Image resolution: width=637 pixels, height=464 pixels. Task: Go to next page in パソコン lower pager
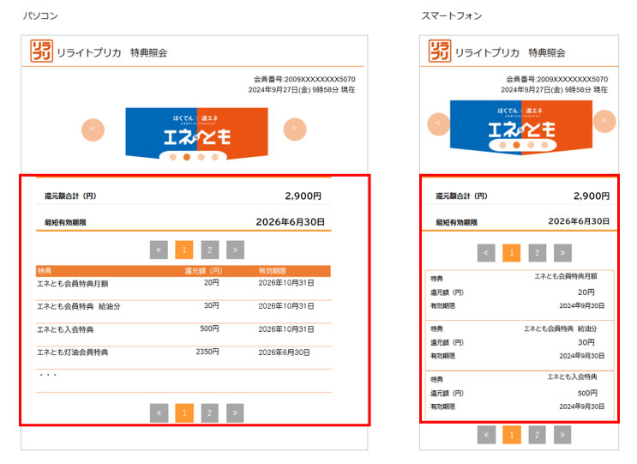[x=235, y=413]
